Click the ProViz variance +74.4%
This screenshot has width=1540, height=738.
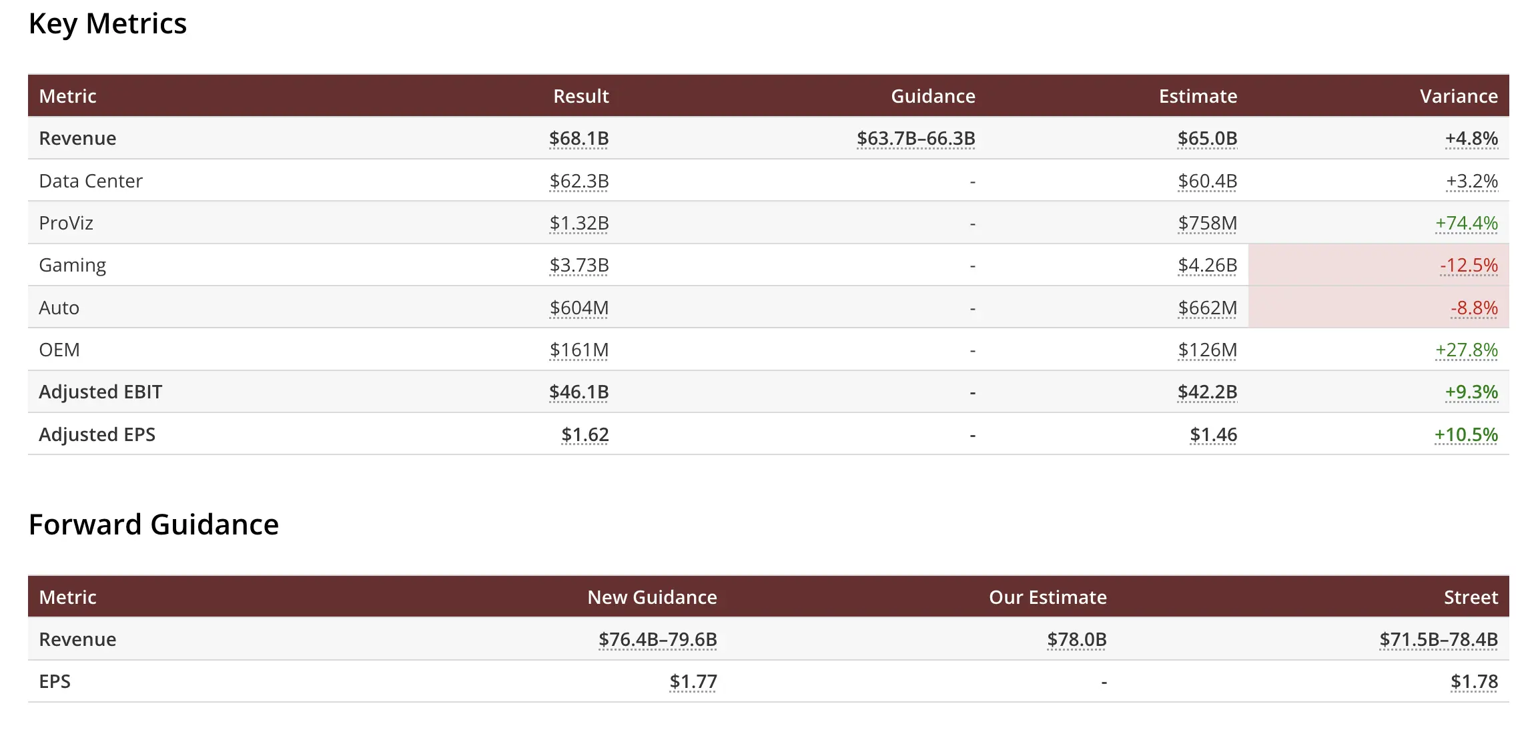click(1466, 223)
